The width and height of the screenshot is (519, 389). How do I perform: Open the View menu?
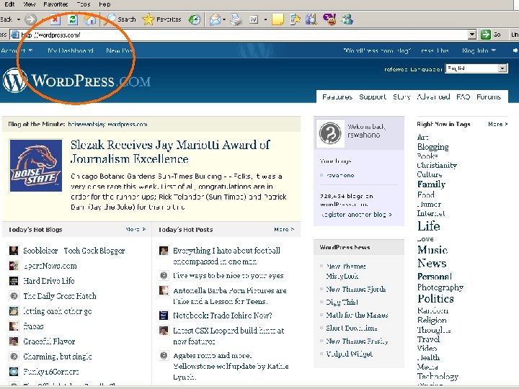pyautogui.click(x=30, y=4)
